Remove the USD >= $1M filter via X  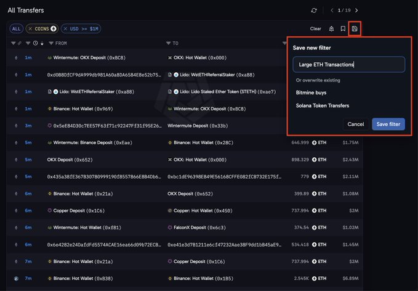point(65,28)
